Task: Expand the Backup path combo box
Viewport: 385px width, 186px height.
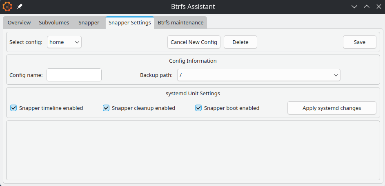Action: 259,75
